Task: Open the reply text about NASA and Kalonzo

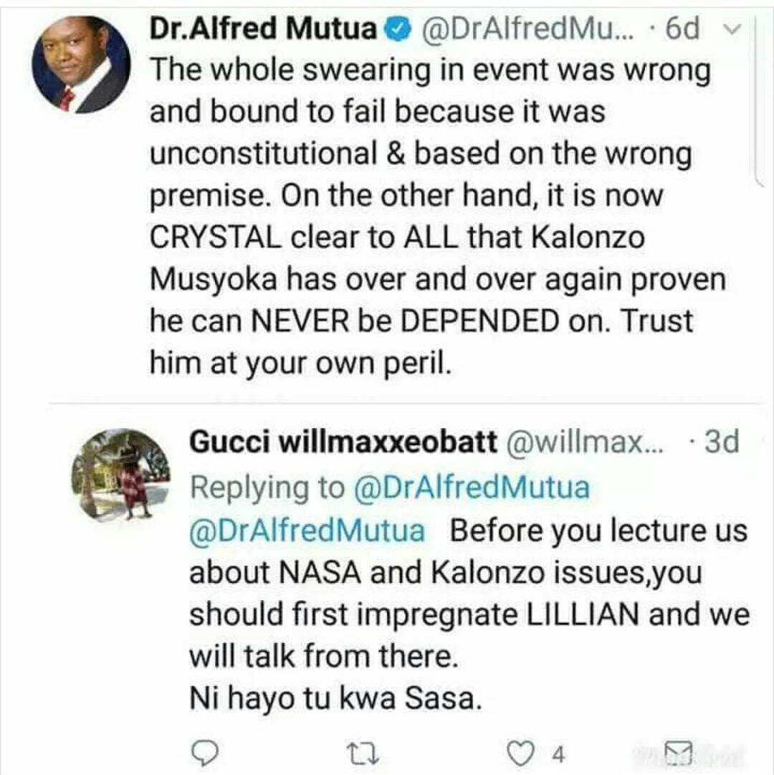Action: 469,614
